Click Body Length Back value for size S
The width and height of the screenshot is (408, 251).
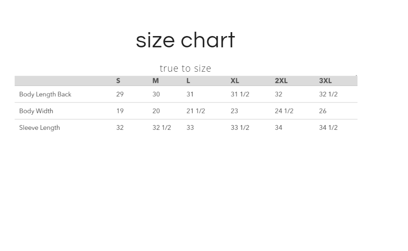[x=120, y=94]
